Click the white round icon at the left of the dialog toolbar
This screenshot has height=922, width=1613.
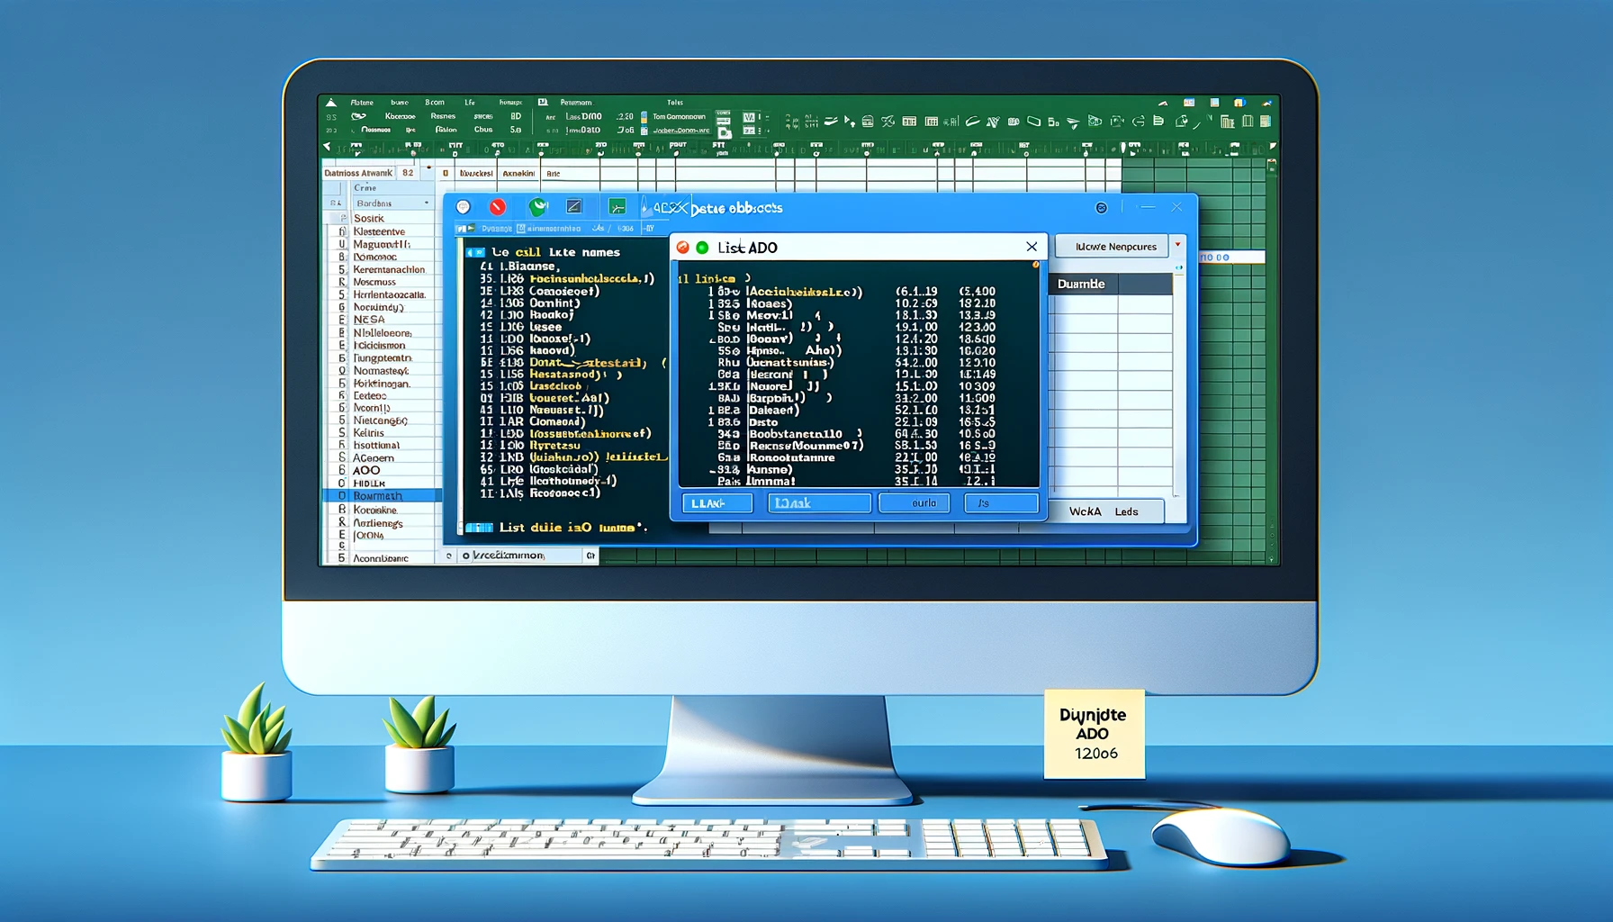[x=464, y=207]
